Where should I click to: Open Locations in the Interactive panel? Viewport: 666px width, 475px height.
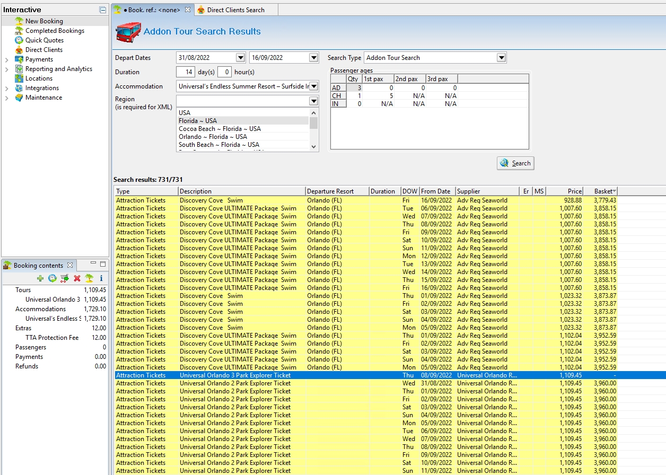pyautogui.click(x=39, y=78)
